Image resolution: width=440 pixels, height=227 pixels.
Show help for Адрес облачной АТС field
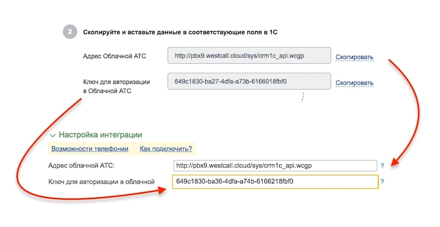[x=382, y=166]
